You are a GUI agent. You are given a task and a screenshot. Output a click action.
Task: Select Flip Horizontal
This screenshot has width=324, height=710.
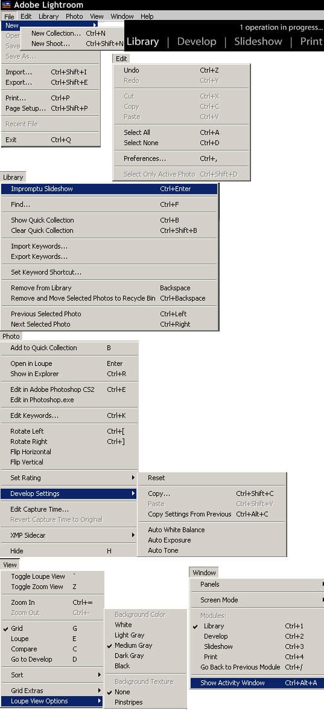click(69, 452)
